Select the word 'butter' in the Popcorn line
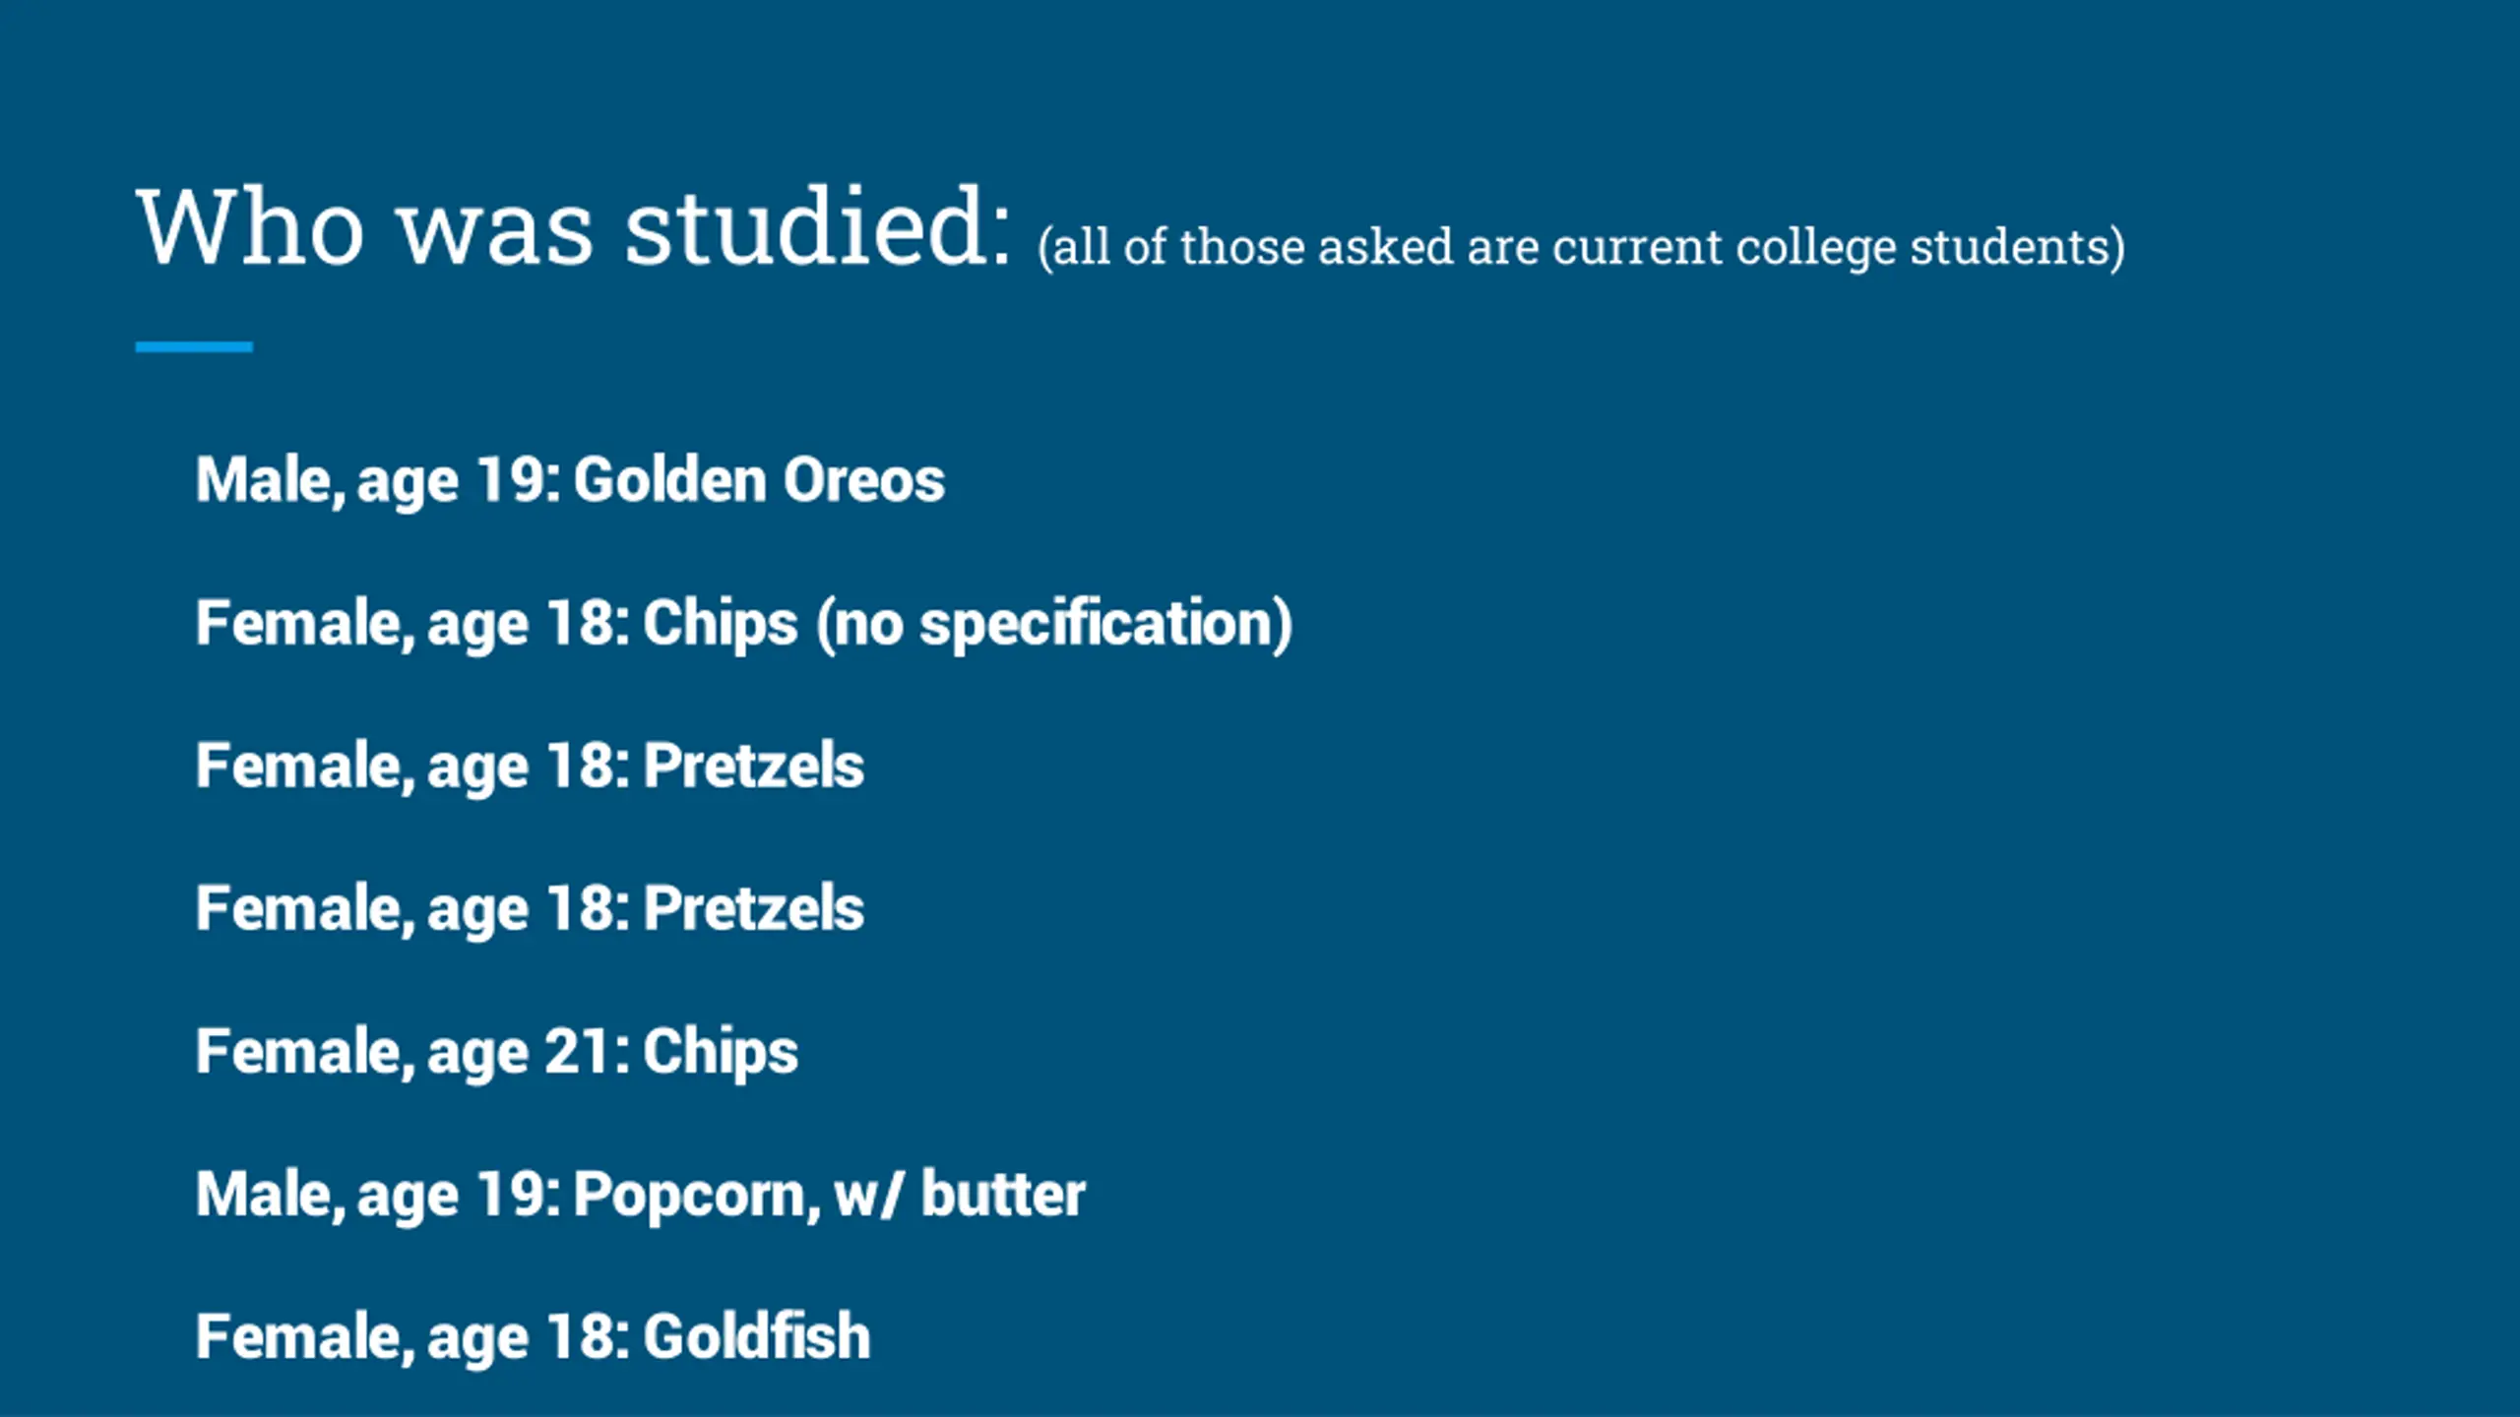The width and height of the screenshot is (2520, 1417). [x=1003, y=1194]
